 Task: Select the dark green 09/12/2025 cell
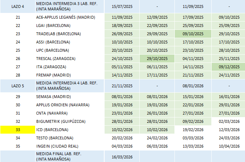click(228, 67)
